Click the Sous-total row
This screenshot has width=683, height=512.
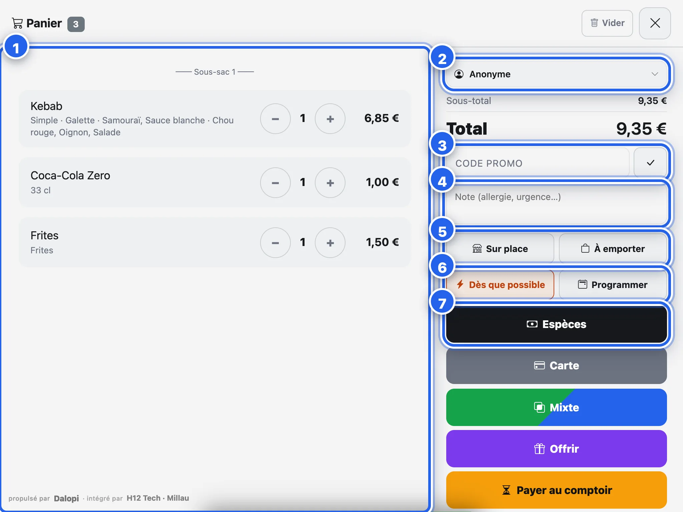pyautogui.click(x=556, y=101)
